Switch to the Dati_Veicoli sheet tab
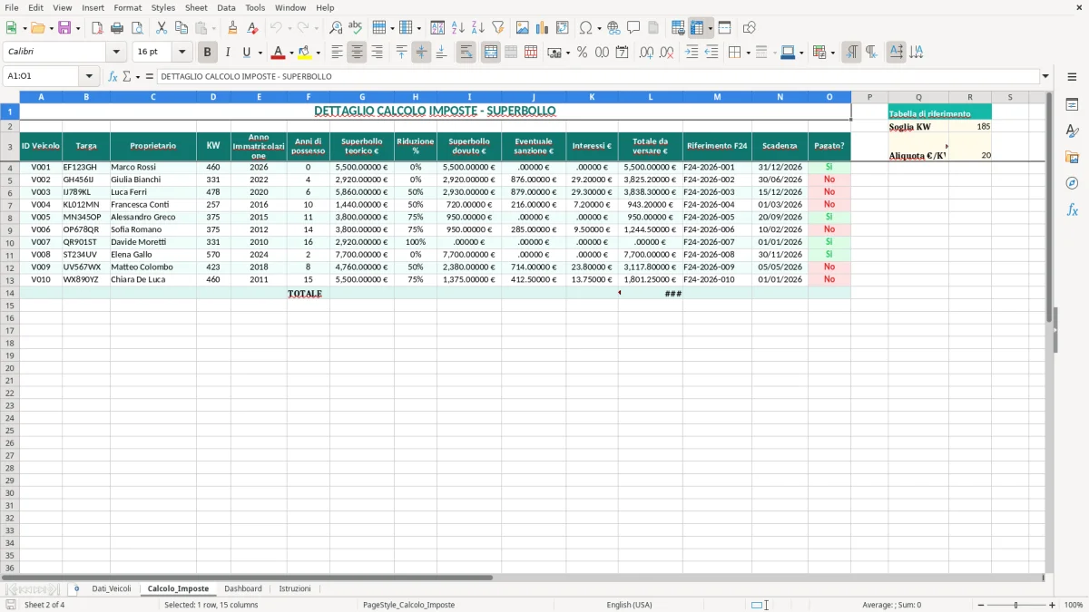Image resolution: width=1089 pixels, height=612 pixels. click(x=112, y=588)
